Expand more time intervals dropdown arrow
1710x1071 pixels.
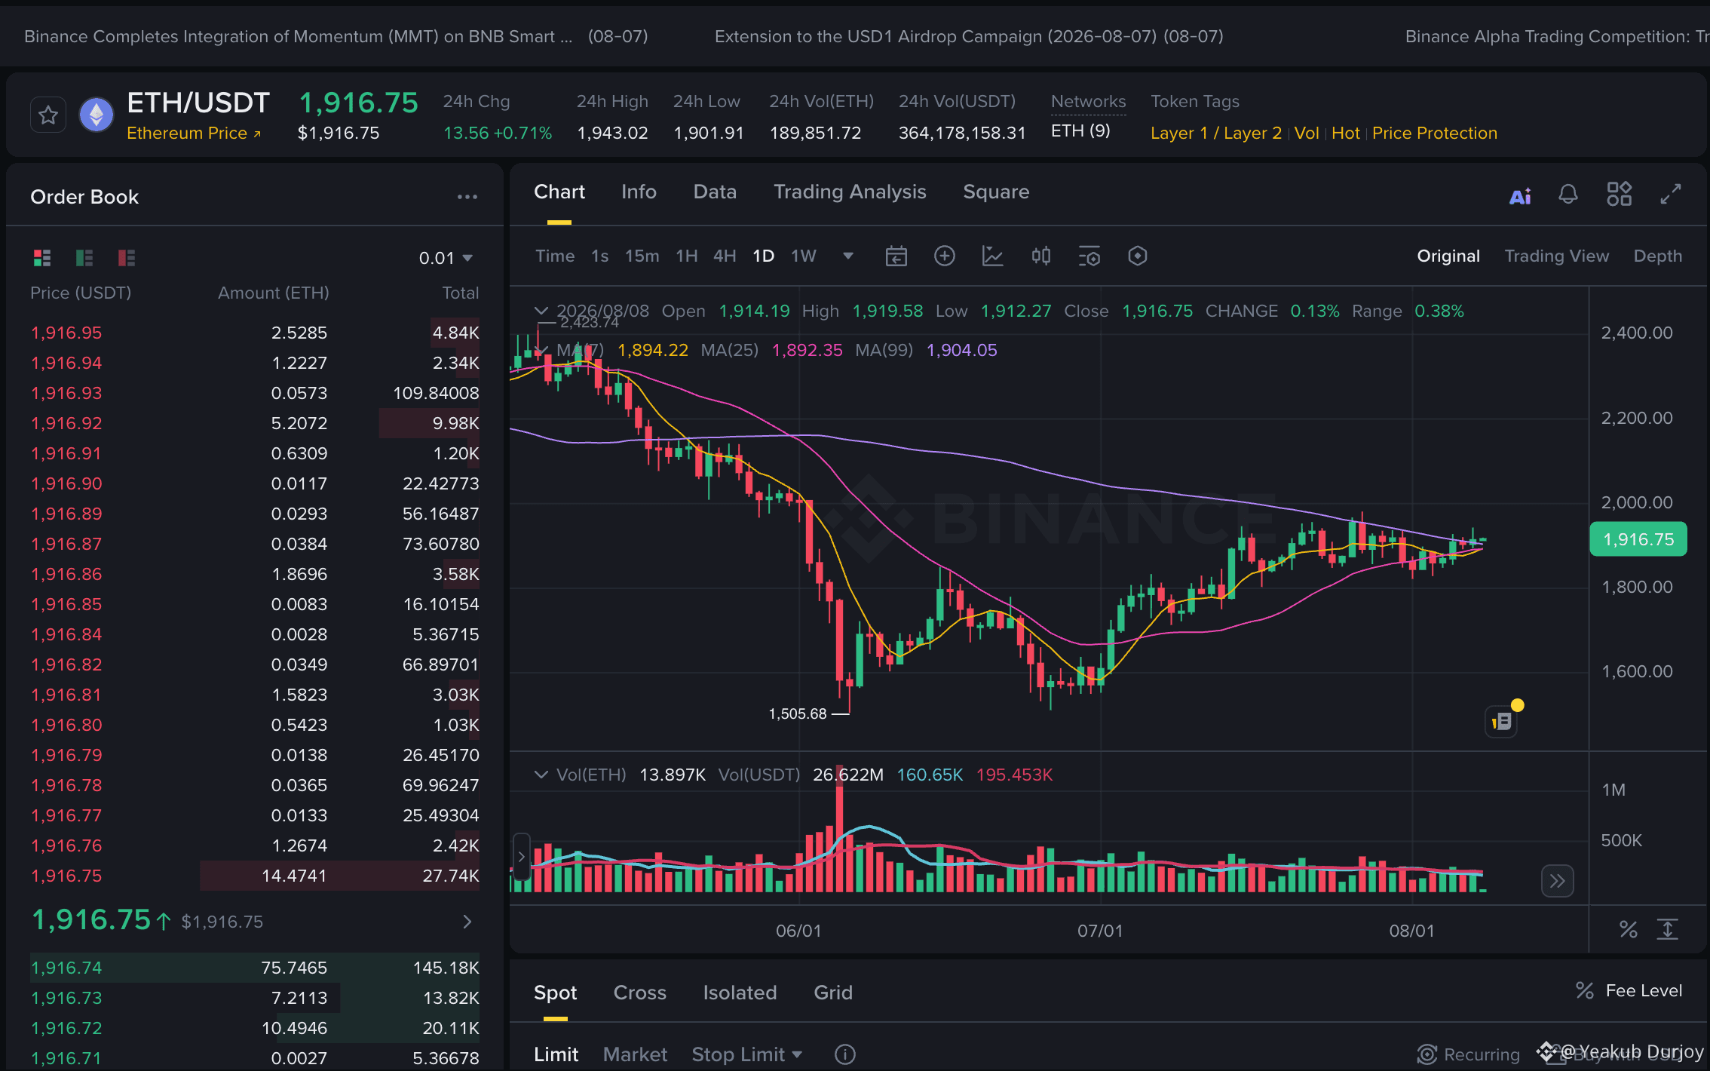[x=848, y=256]
